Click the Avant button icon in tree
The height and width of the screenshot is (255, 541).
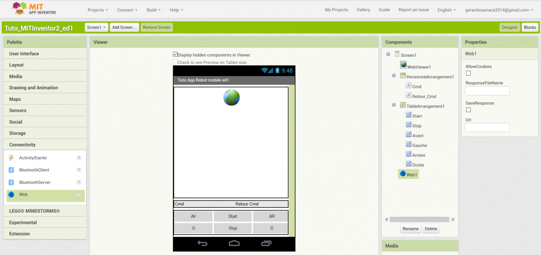pyautogui.click(x=408, y=135)
